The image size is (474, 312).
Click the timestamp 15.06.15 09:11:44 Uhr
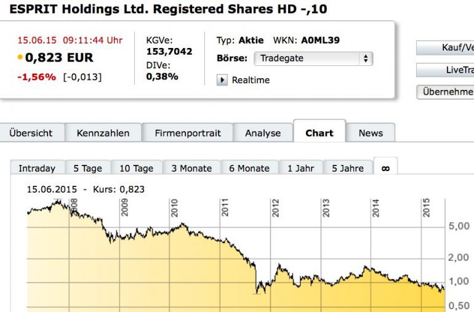70,40
